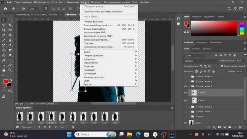Open Видео filter submenu
Screen dimensions: 247x139
(109, 52)
